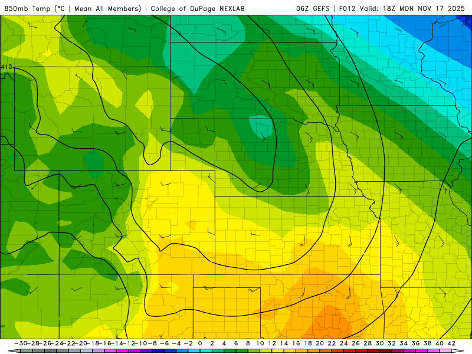The width and height of the screenshot is (472, 354).
Task: Click the '10' color scale label
Action: (x=260, y=343)
